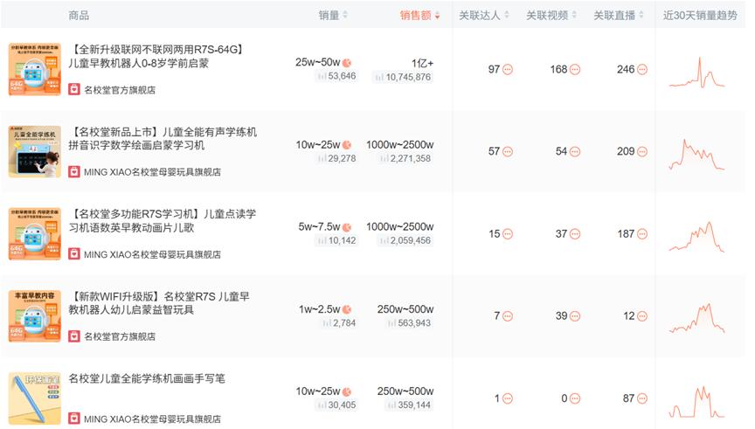Click the R7S-64G robot product thumbnail
This screenshot has height=429, width=755.
[35, 69]
